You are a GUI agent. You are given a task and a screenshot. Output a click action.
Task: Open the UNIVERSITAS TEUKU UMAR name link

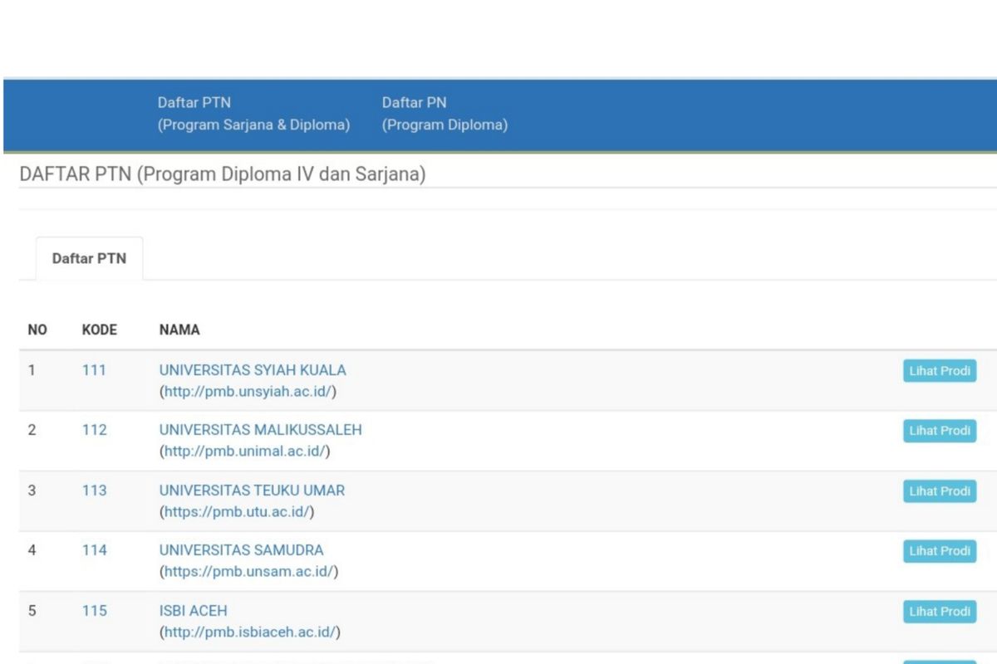tap(252, 491)
